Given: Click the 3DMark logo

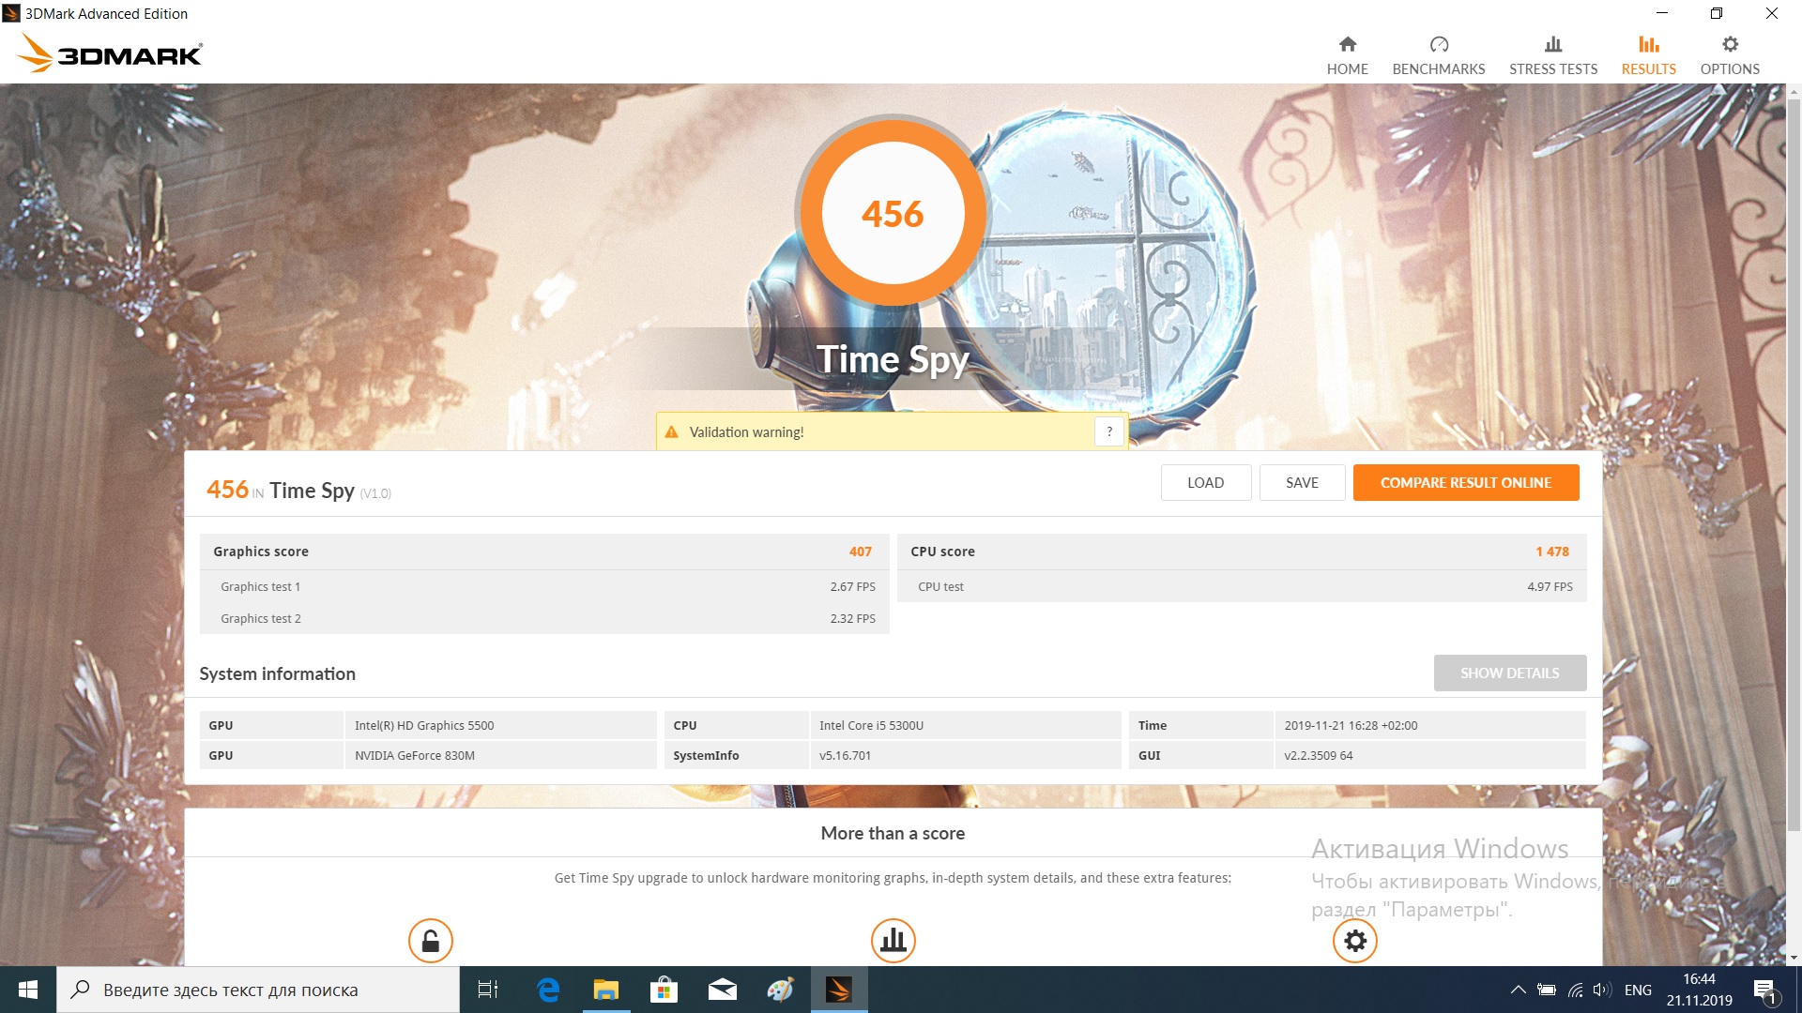Looking at the screenshot, I should coord(110,53).
